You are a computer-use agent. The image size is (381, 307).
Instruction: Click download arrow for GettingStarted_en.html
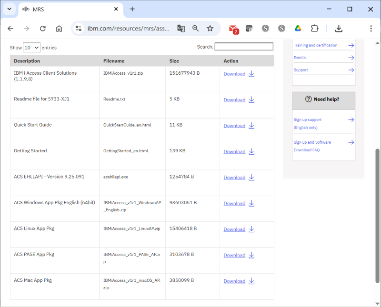251,151
